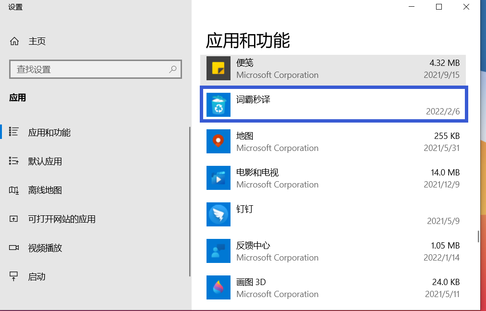The width and height of the screenshot is (486, 311).
Task: Click the 词霸秒译 recycle-style app icon
Action: (x=219, y=105)
